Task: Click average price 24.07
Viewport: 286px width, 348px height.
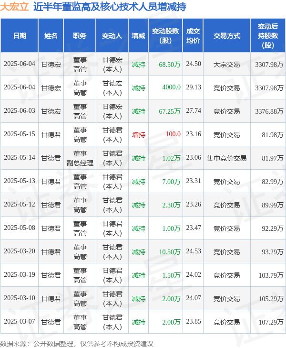Action: (x=194, y=298)
